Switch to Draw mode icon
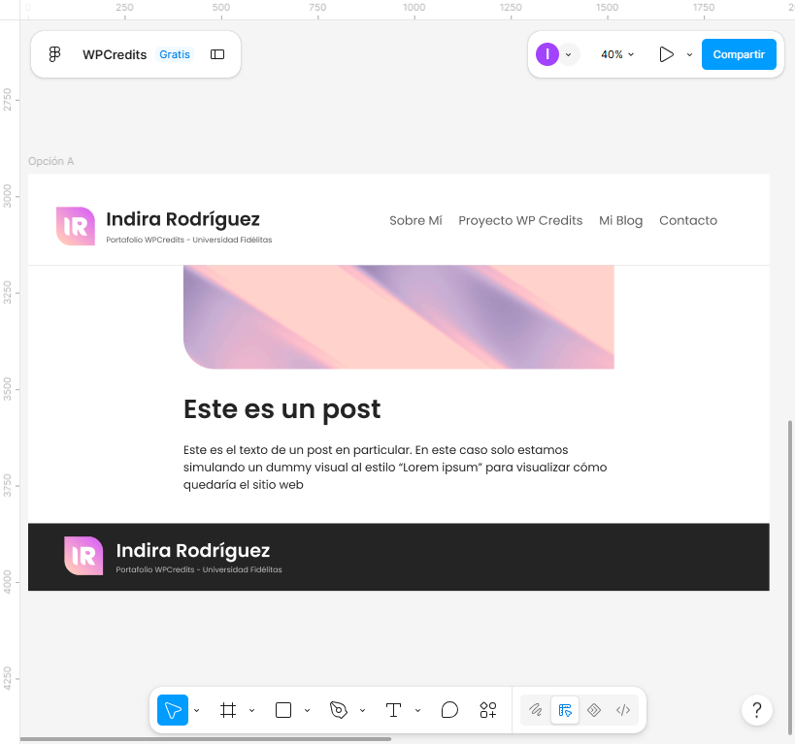Screen dimensions: 795x744 coord(536,709)
